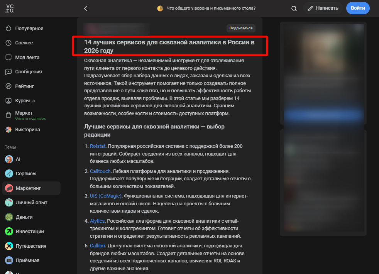
Task: Open the Популярное feed
Action: click(x=29, y=28)
